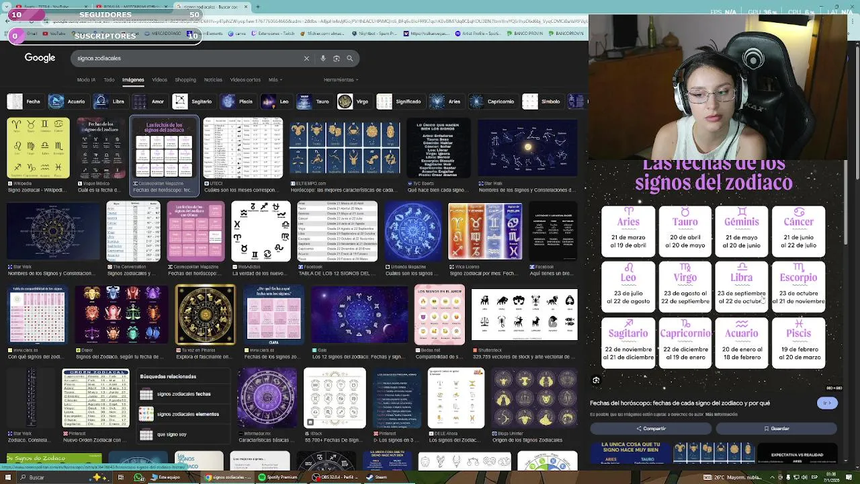Select the Tauro filter chip
The image size is (860, 484).
click(314, 102)
